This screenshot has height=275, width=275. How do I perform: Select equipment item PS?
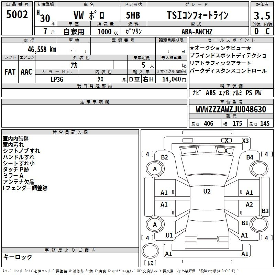point(249,93)
